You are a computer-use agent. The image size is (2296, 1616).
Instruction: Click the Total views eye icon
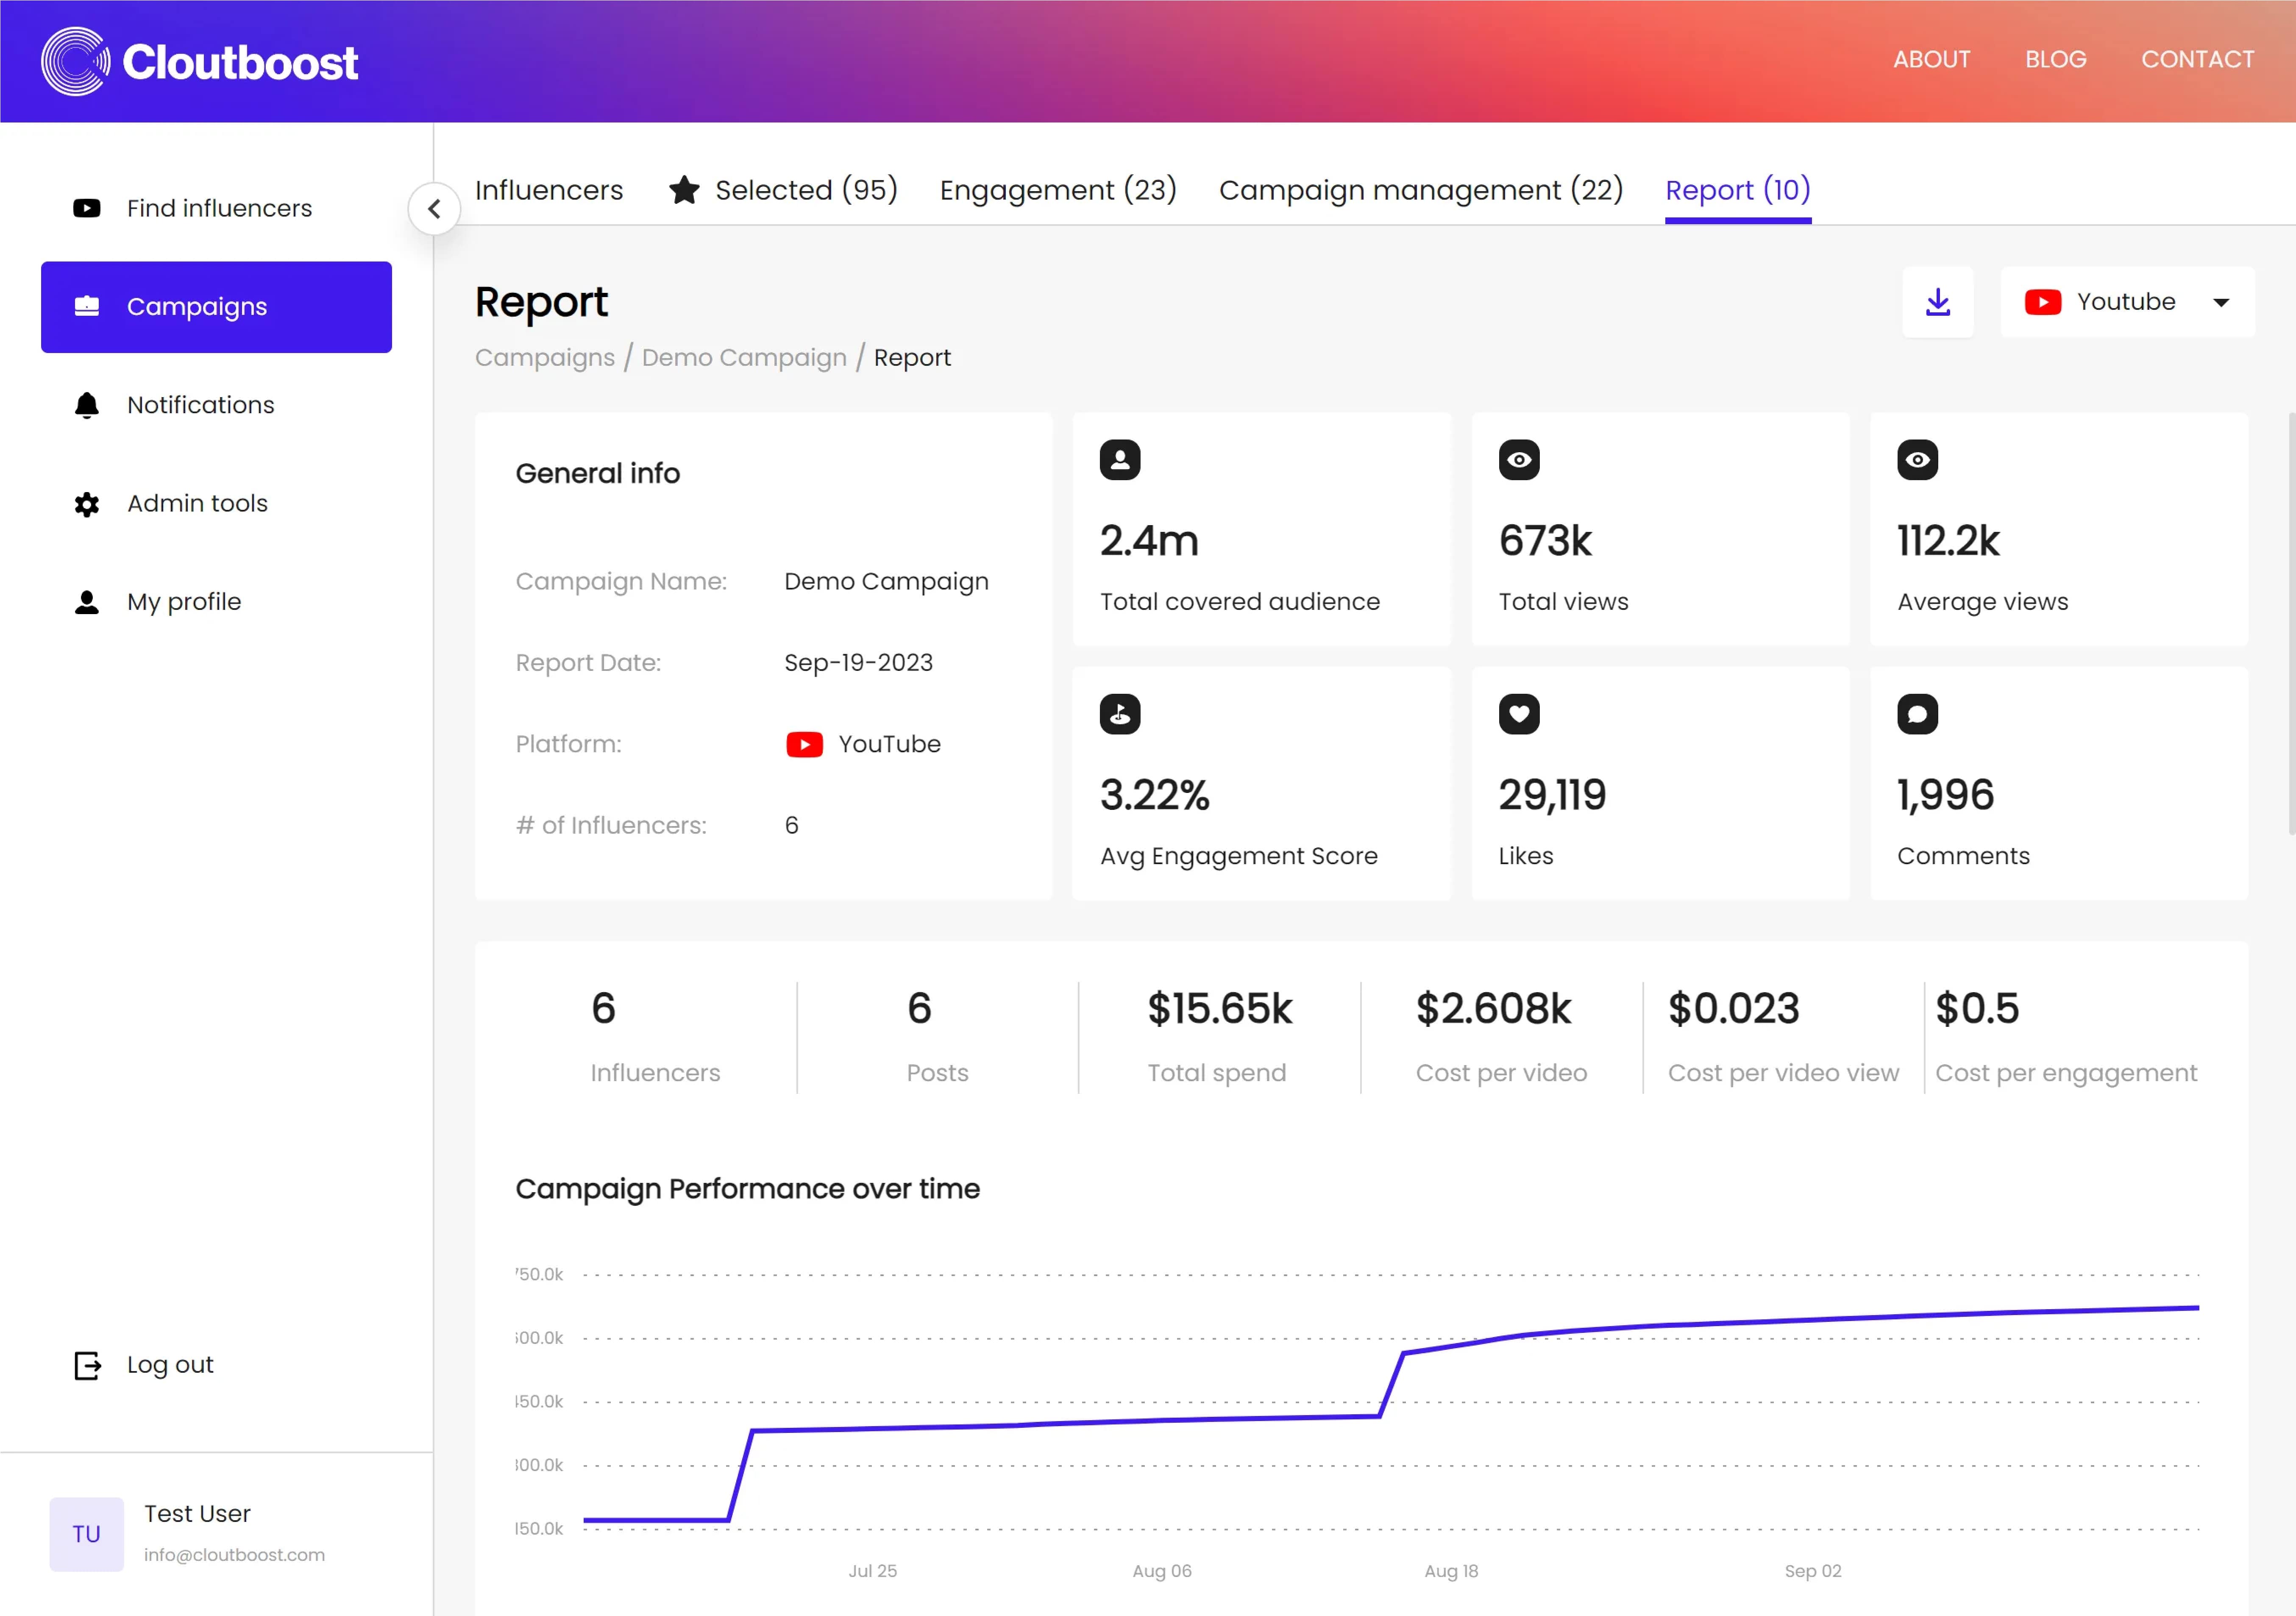[x=1519, y=460]
